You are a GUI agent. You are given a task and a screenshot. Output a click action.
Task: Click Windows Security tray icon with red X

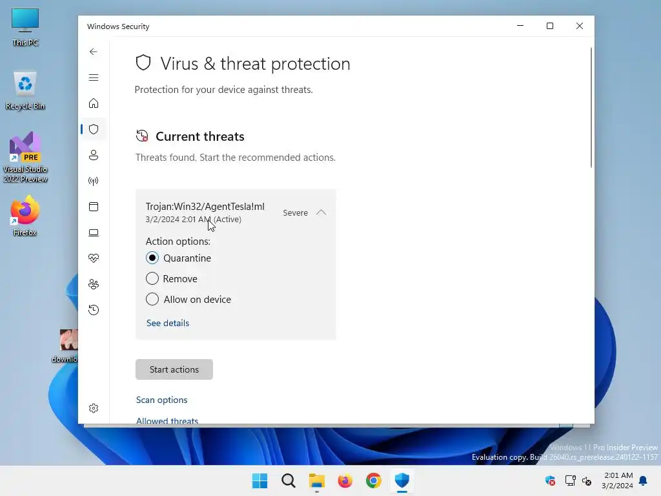[x=550, y=480]
